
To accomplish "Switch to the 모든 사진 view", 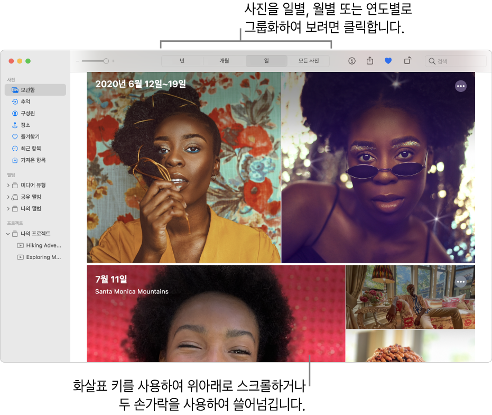I will (309, 61).
